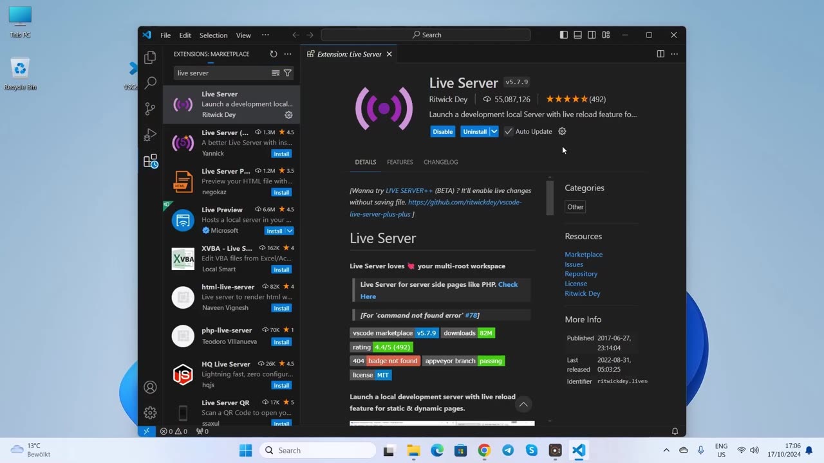Open the ports status bar indicator

pyautogui.click(x=202, y=431)
